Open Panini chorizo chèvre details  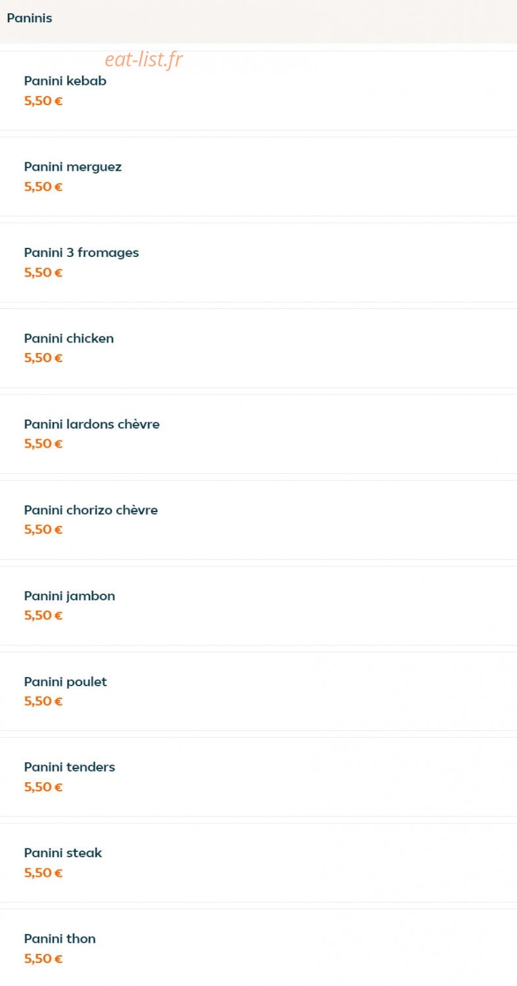tap(258, 520)
